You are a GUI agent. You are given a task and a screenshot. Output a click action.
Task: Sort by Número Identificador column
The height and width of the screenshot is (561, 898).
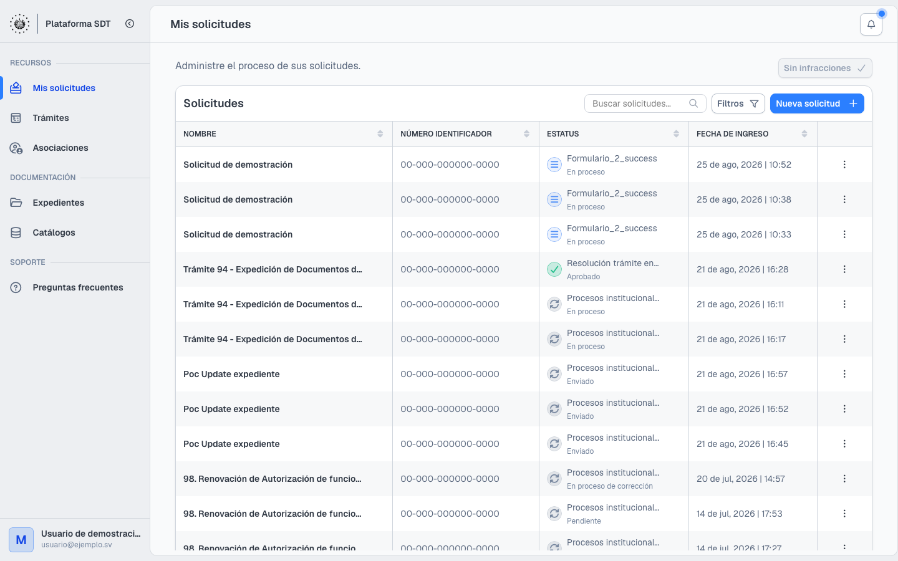tap(527, 134)
